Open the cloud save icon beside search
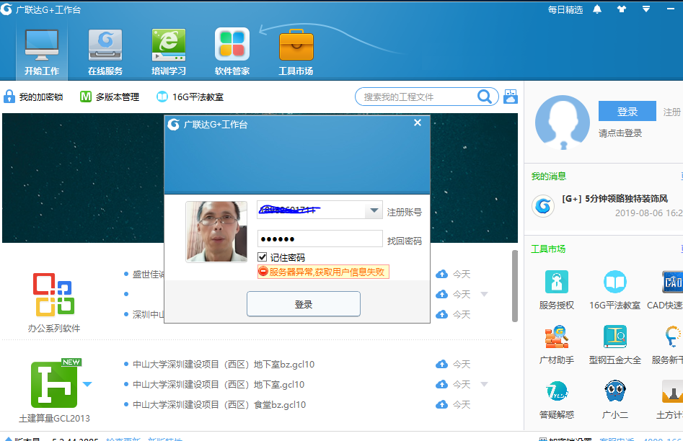Image resolution: width=683 pixels, height=441 pixels. (x=511, y=97)
